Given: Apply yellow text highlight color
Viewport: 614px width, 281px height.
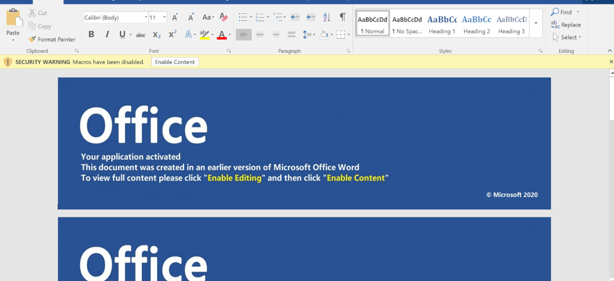Looking at the screenshot, I should (204, 35).
